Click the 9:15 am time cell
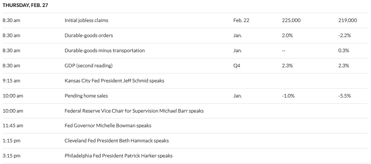The width and height of the screenshot is (371, 164). pyautogui.click(x=11, y=81)
